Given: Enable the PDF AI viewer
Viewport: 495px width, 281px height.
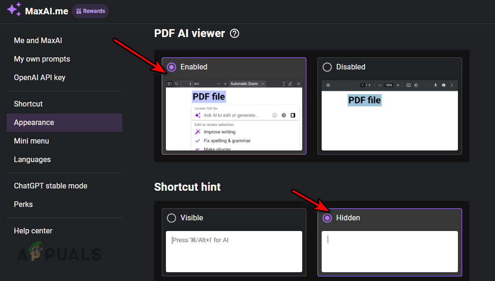Looking at the screenshot, I should tap(171, 67).
